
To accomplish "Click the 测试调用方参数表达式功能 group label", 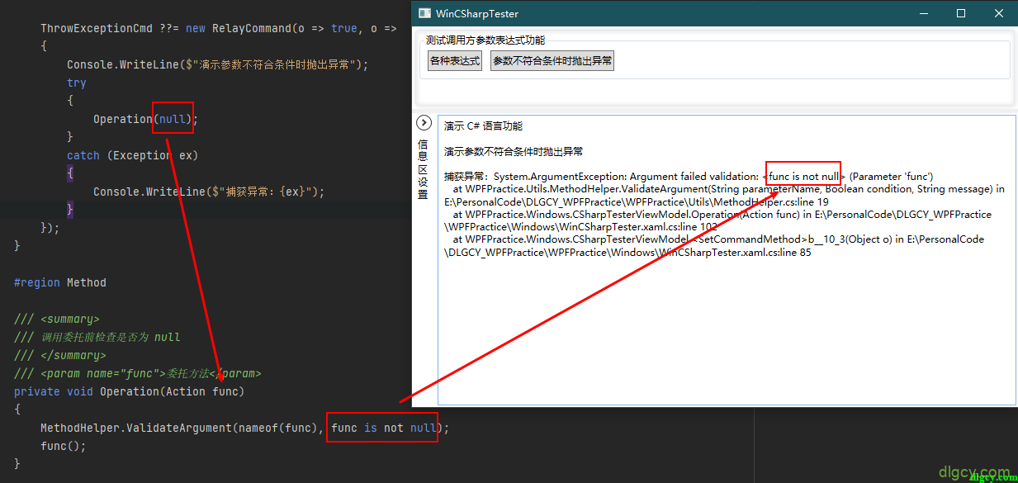I will point(485,40).
